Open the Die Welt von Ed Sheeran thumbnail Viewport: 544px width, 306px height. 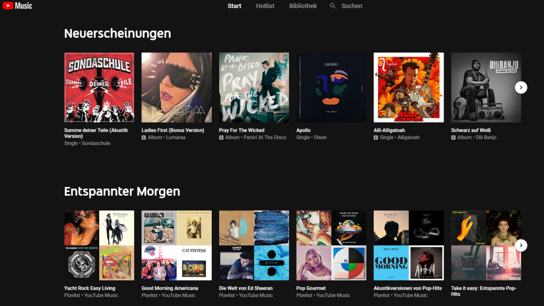tap(254, 245)
